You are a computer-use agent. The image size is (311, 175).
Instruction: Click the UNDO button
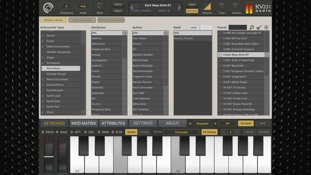coord(118,4)
